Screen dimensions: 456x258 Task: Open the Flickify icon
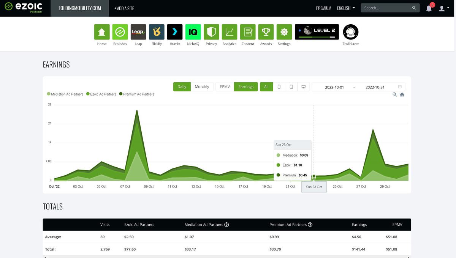[x=157, y=32]
